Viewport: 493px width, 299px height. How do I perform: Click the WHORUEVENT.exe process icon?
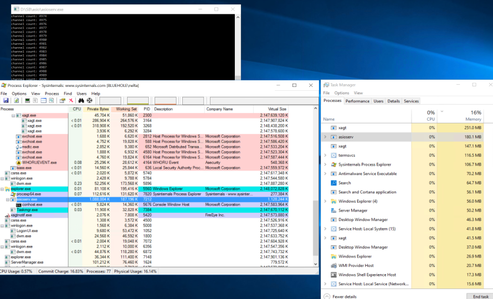pos(18,163)
